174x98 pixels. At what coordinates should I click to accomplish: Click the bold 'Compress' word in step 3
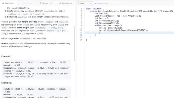(12, 17)
